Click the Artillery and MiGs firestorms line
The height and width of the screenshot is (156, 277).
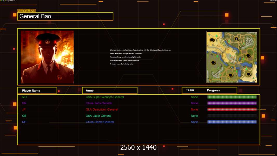point(125,60)
